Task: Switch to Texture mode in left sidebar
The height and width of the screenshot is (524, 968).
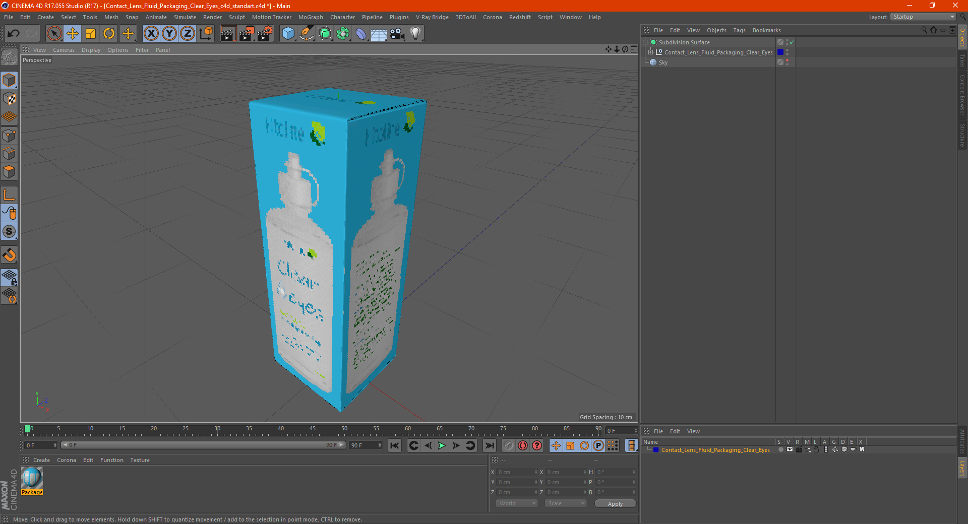Action: point(9,99)
